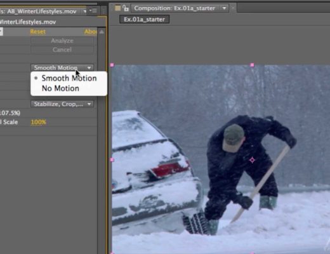The image size is (330, 254).
Task: Open the Effect Controls layer dropdown arrow
Action: click(84, 11)
